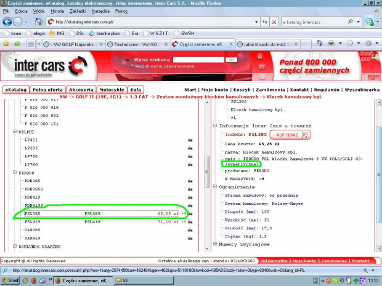The height and width of the screenshot is (286, 382).
Task: Click the Od początku footer link
Action: pos(274,261)
